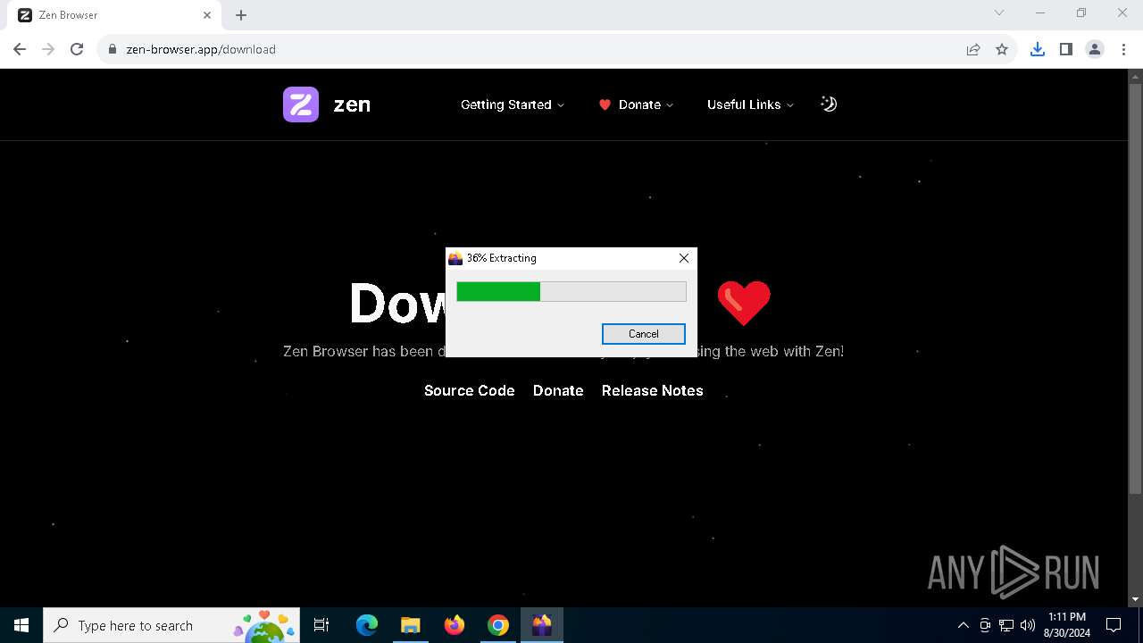This screenshot has width=1143, height=643.
Task: Open the notifications action center
Action: (1114, 625)
